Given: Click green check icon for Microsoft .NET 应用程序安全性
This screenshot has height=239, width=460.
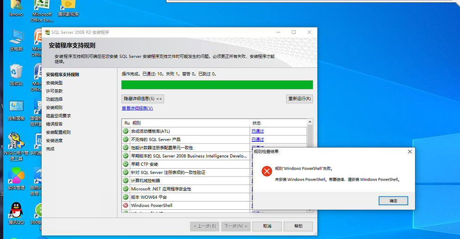Looking at the screenshot, I should click(x=126, y=189).
